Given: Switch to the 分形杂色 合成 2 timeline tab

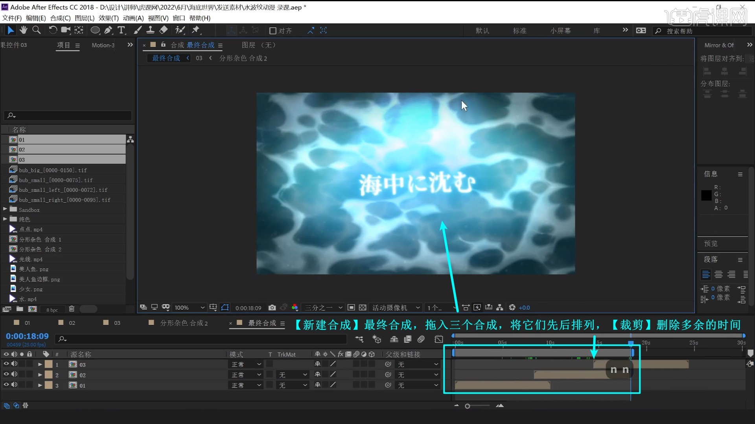Looking at the screenshot, I should pyautogui.click(x=184, y=323).
